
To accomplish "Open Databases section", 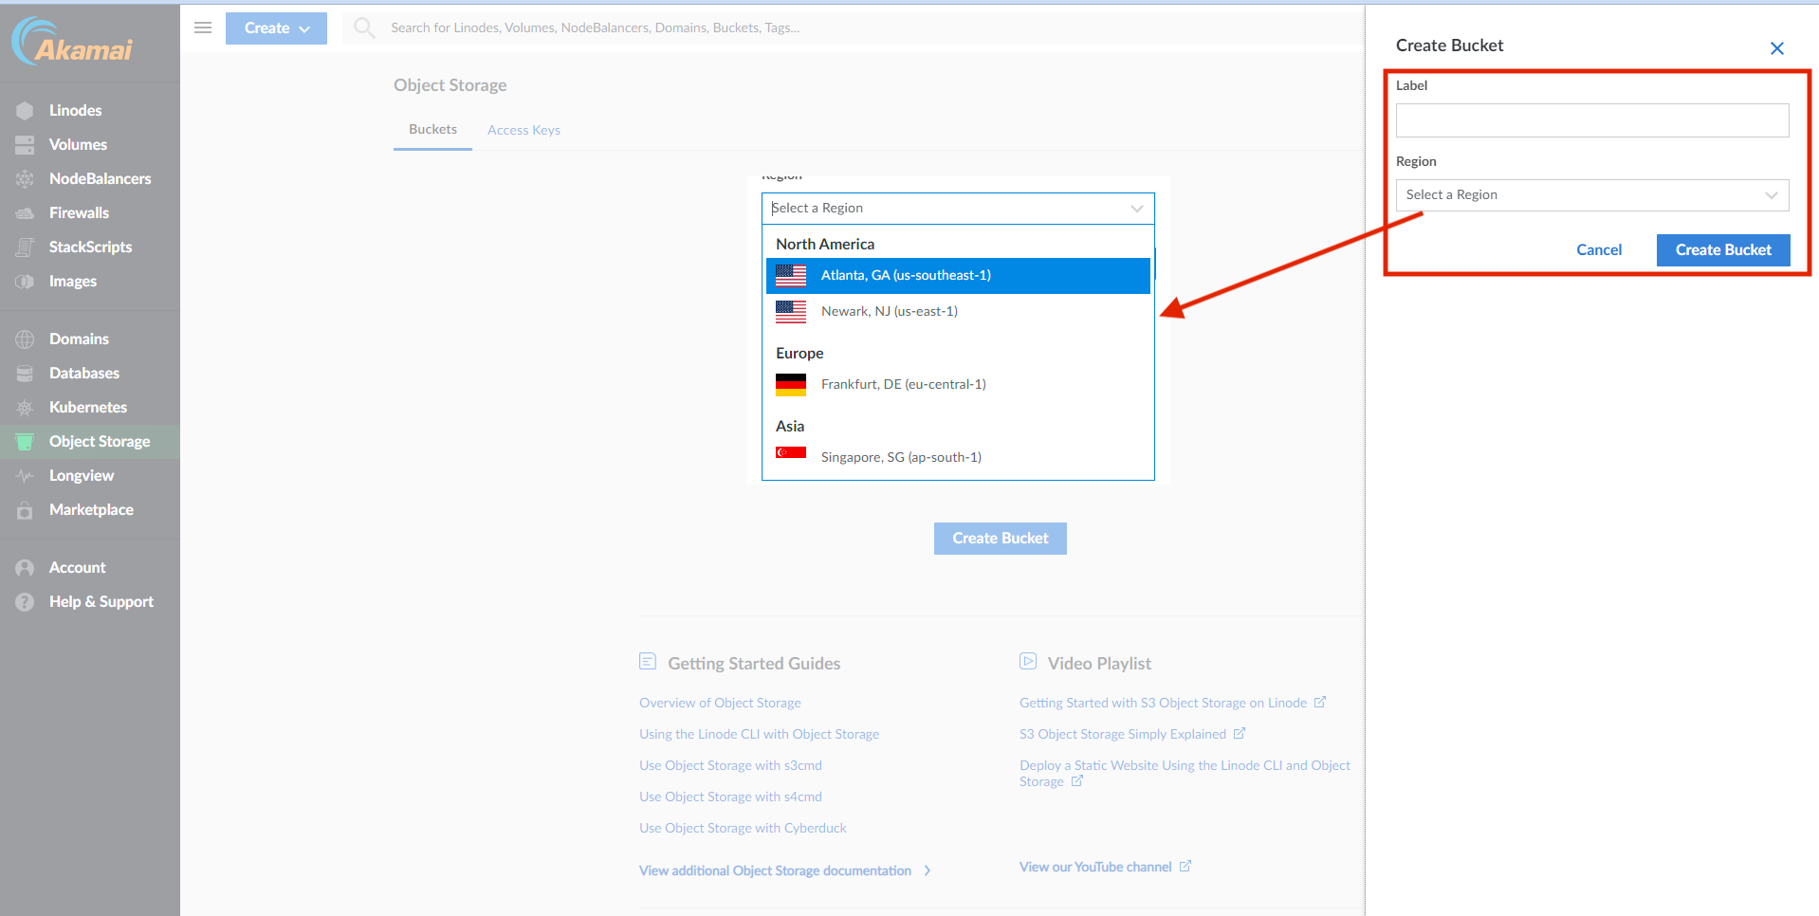I will click(x=90, y=373).
